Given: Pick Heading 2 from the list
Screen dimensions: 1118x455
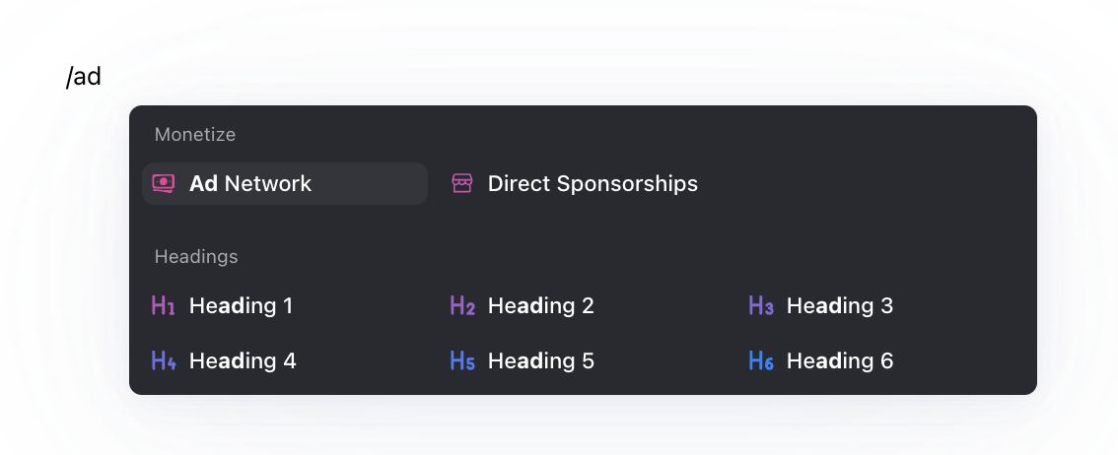Looking at the screenshot, I should click(x=540, y=306).
